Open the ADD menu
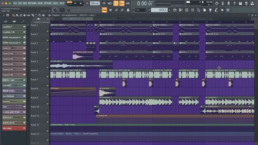Screen dimensions: 258x145 click(x=25, y=3)
